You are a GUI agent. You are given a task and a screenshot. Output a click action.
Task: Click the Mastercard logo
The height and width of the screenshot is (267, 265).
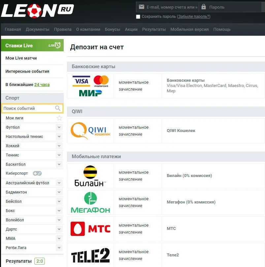pyautogui.click(x=101, y=81)
